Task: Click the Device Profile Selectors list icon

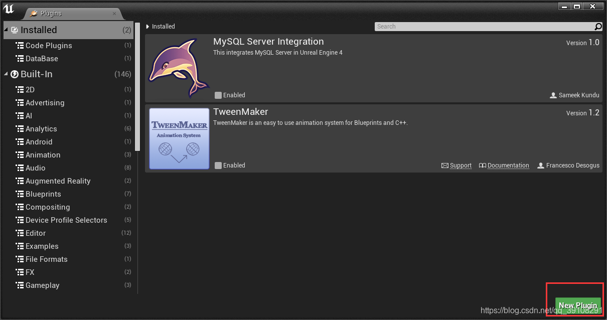Action: tap(20, 220)
